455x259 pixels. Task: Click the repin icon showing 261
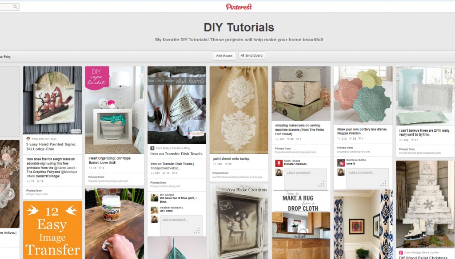(276, 139)
